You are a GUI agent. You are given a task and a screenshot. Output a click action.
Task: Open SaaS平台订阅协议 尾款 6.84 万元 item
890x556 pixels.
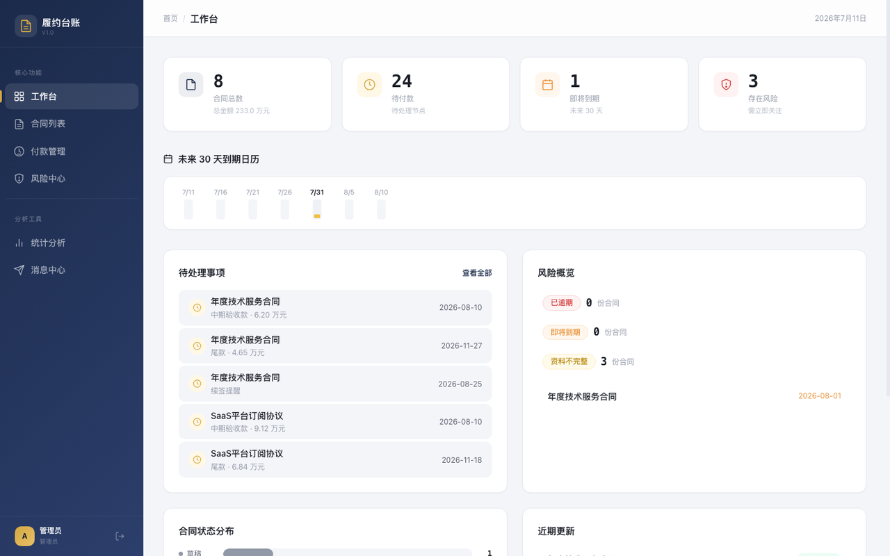[335, 459]
